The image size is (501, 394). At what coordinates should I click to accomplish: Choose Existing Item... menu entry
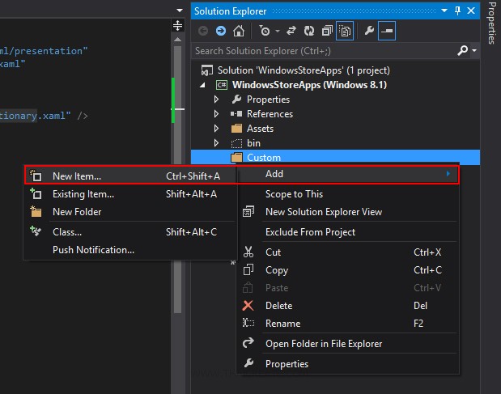click(130, 194)
